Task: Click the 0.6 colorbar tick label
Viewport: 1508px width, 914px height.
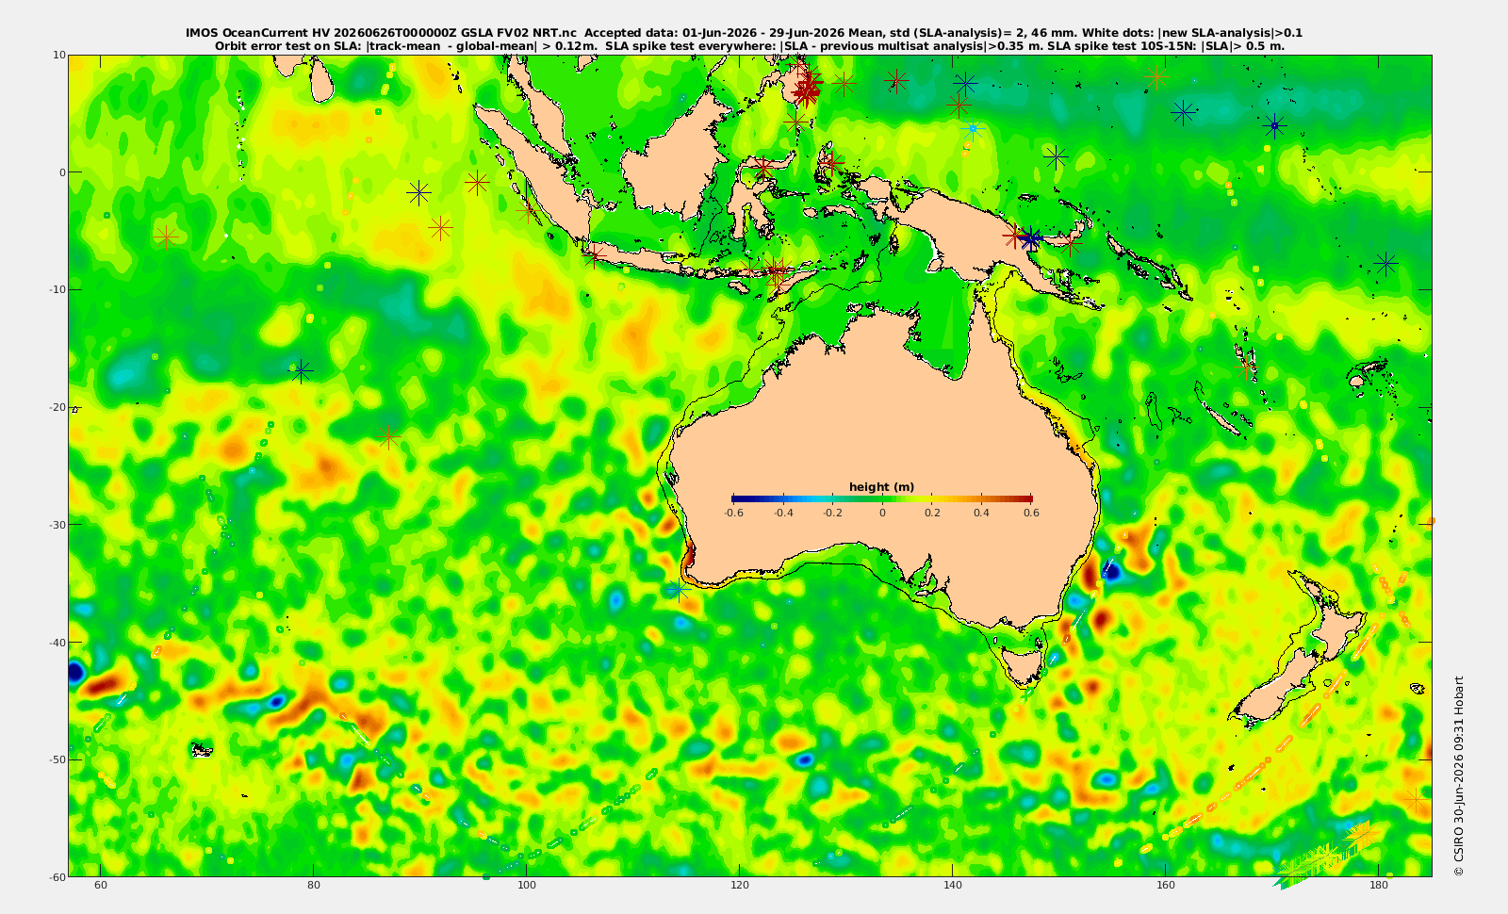Action: tap(1031, 513)
